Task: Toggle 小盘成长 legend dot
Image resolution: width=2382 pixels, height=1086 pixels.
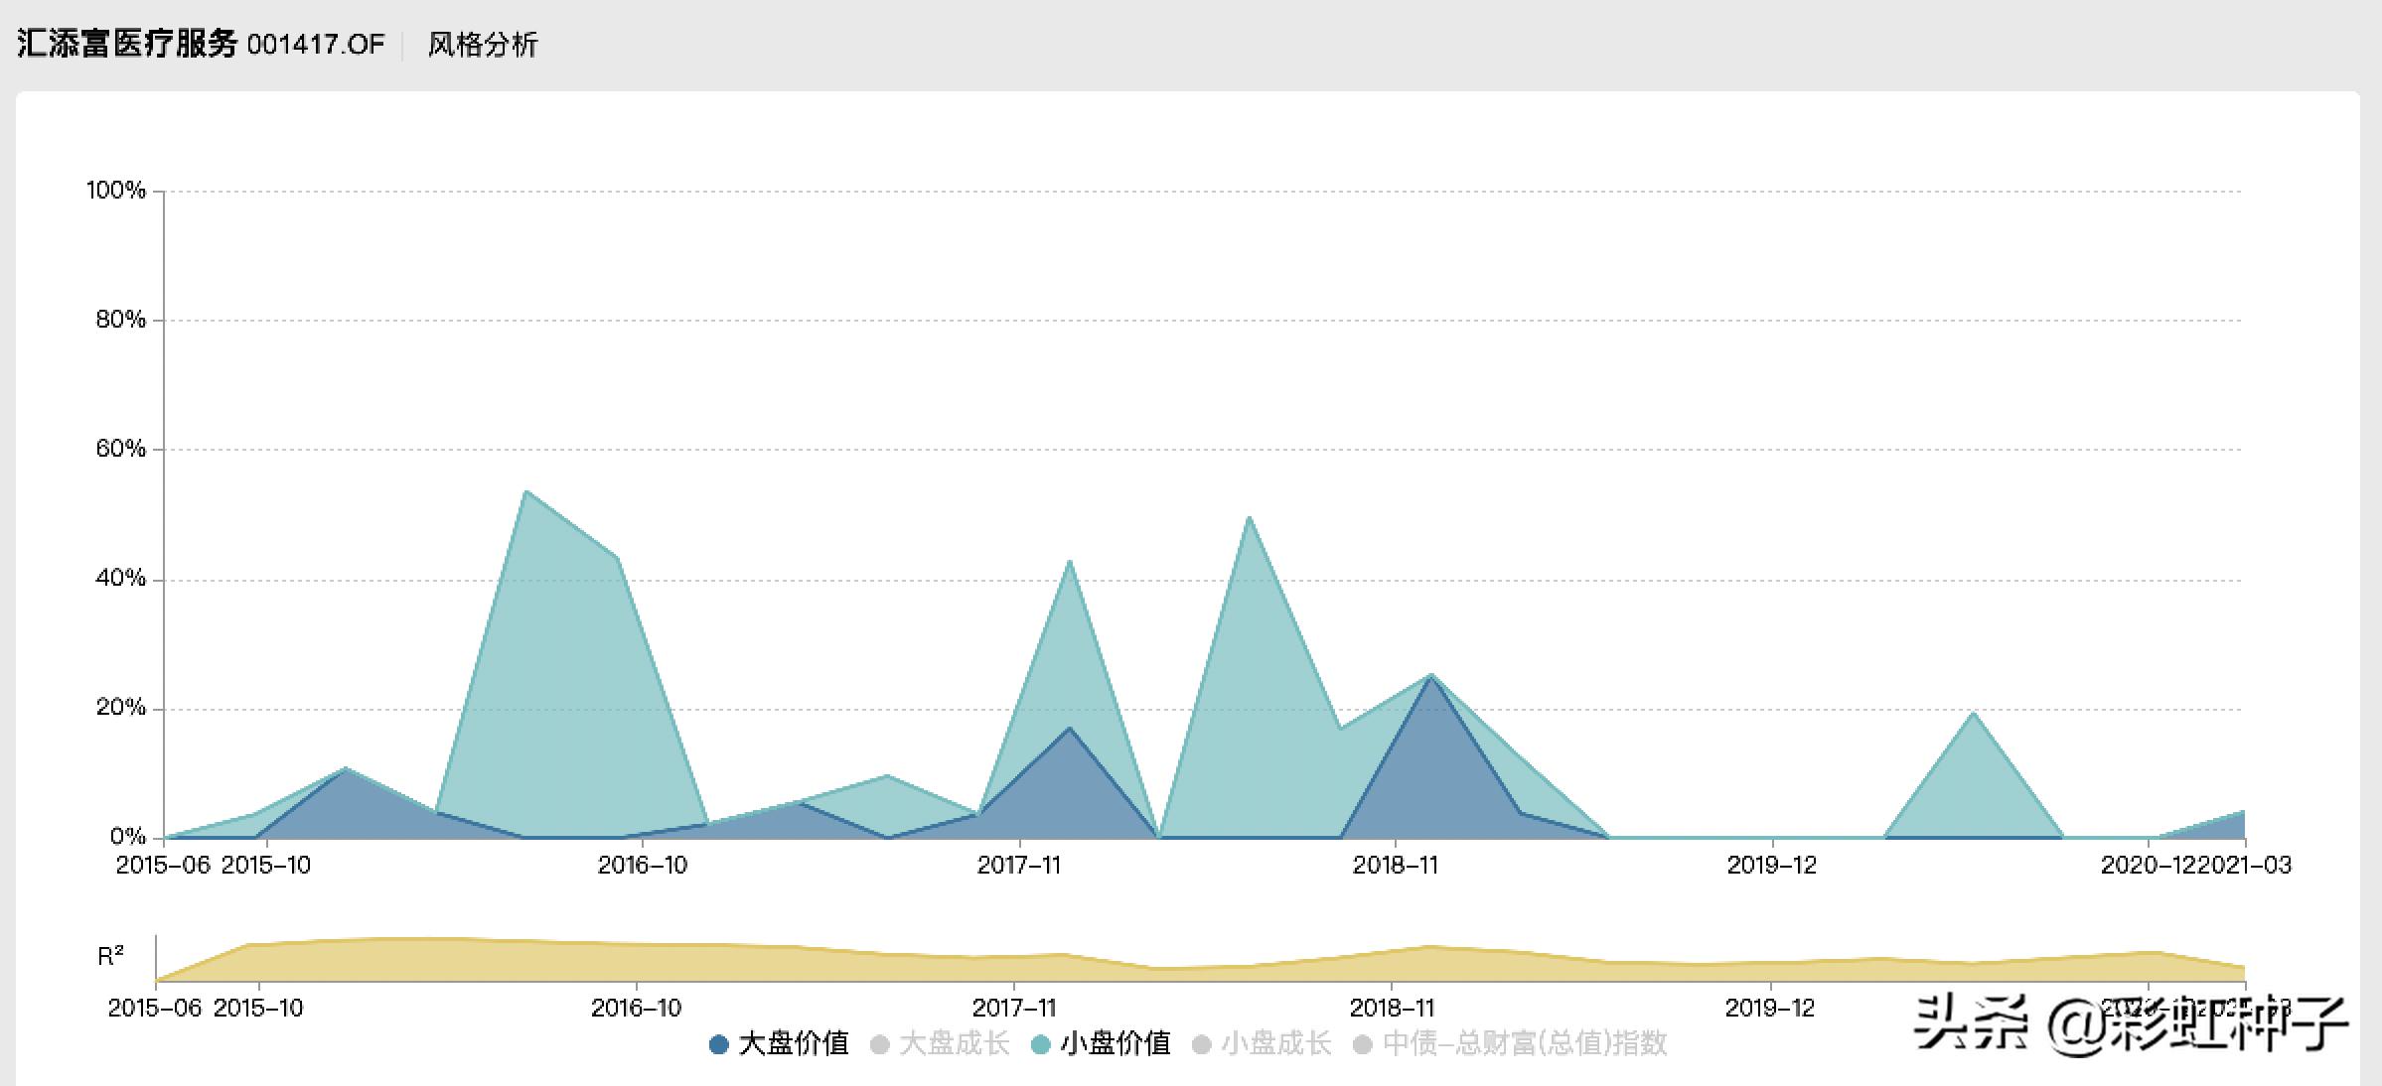Action: coord(1202,1044)
